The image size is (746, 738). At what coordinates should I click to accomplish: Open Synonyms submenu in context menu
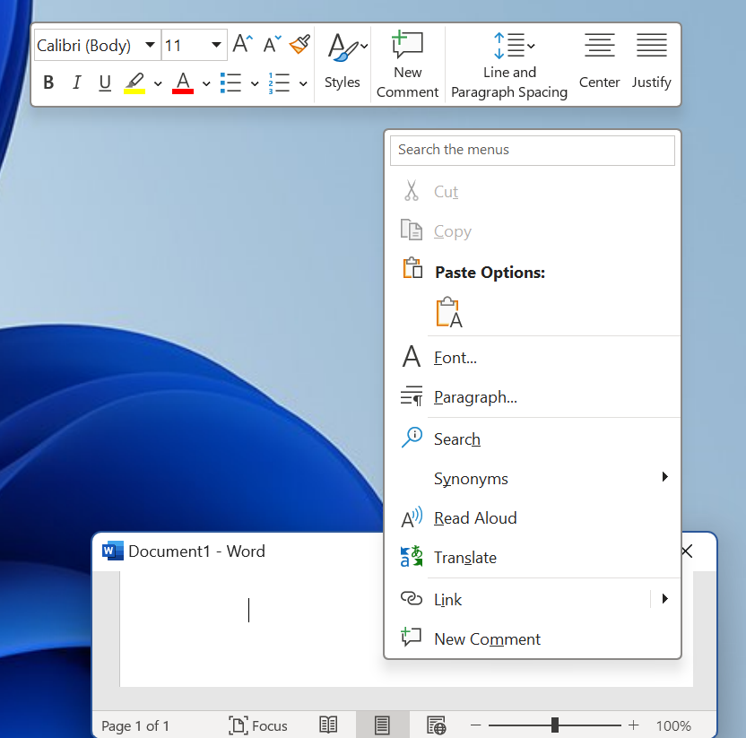[x=471, y=479]
